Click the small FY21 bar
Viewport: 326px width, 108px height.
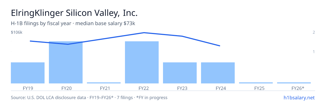tap(104, 83)
